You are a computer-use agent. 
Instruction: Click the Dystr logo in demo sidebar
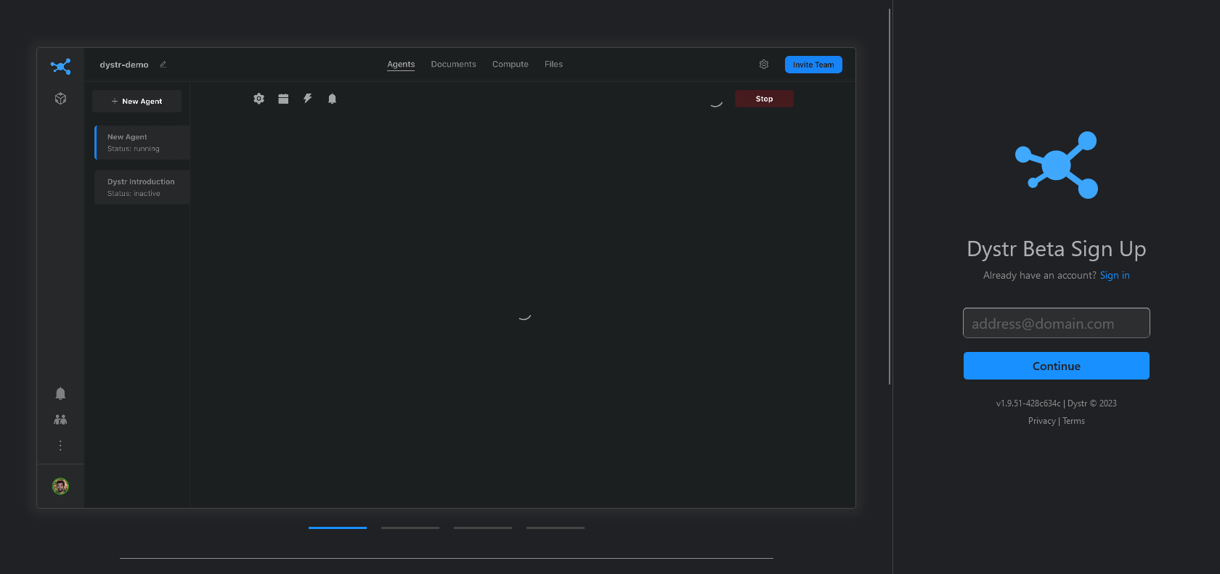point(61,67)
